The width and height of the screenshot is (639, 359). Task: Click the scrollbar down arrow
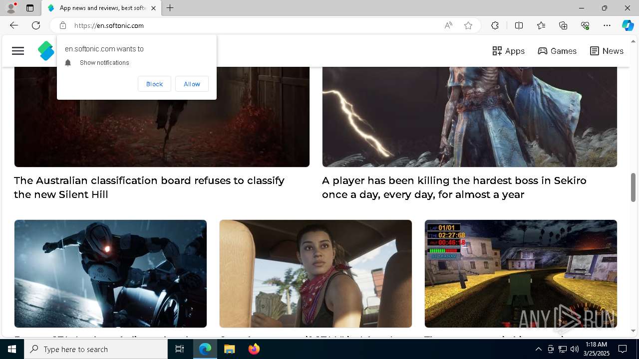pyautogui.click(x=633, y=331)
